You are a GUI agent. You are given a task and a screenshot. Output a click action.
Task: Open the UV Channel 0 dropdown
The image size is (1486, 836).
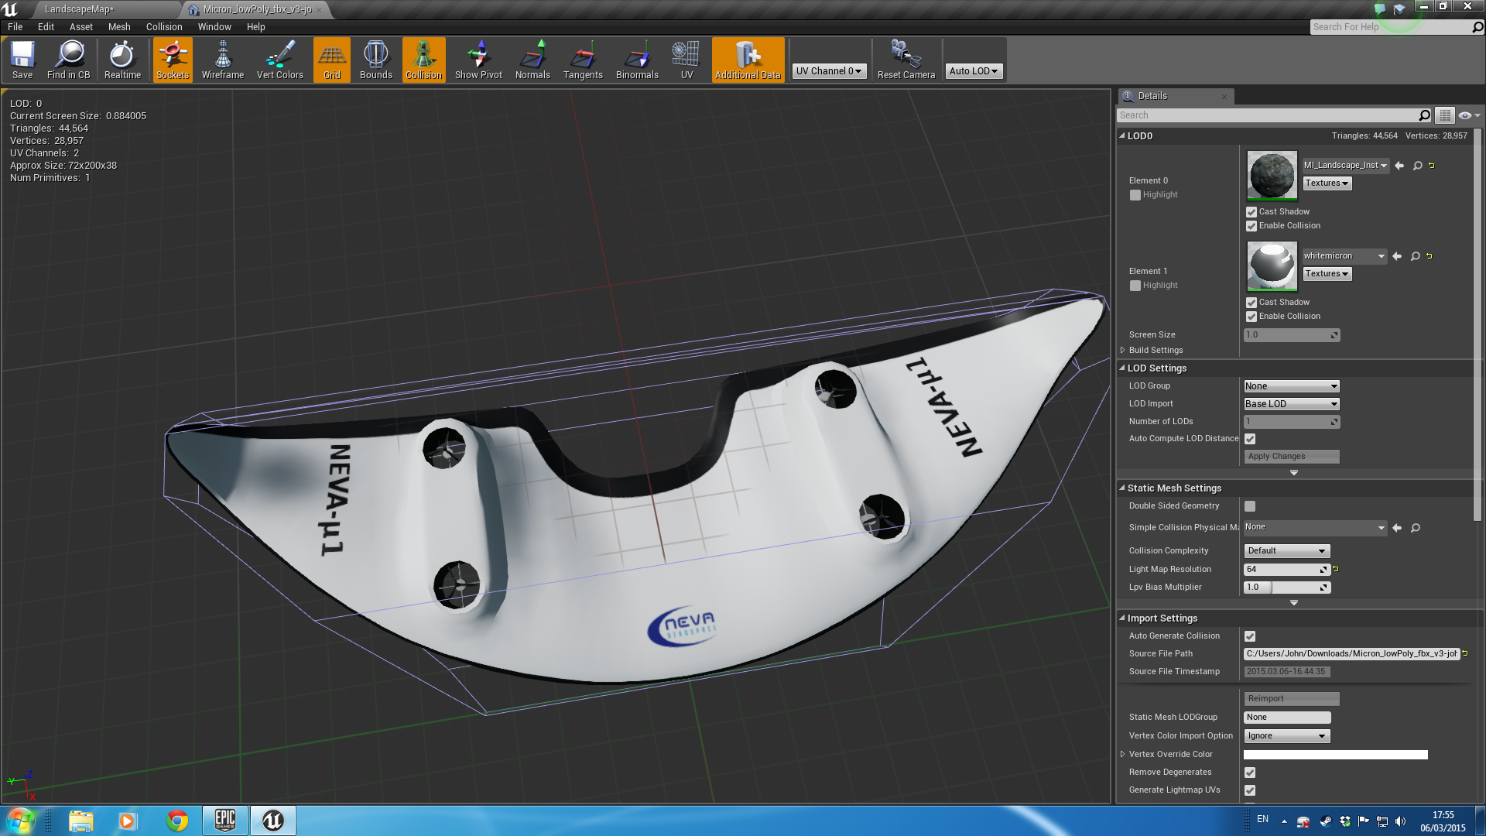point(828,71)
